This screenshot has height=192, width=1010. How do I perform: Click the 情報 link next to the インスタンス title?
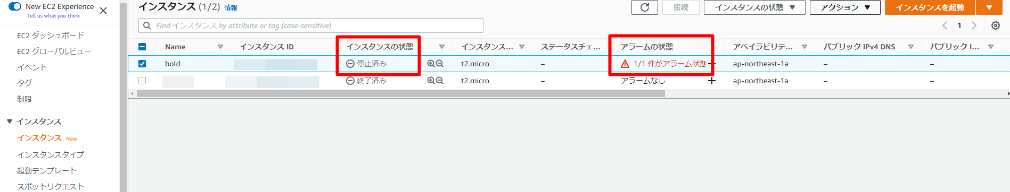pyautogui.click(x=231, y=8)
